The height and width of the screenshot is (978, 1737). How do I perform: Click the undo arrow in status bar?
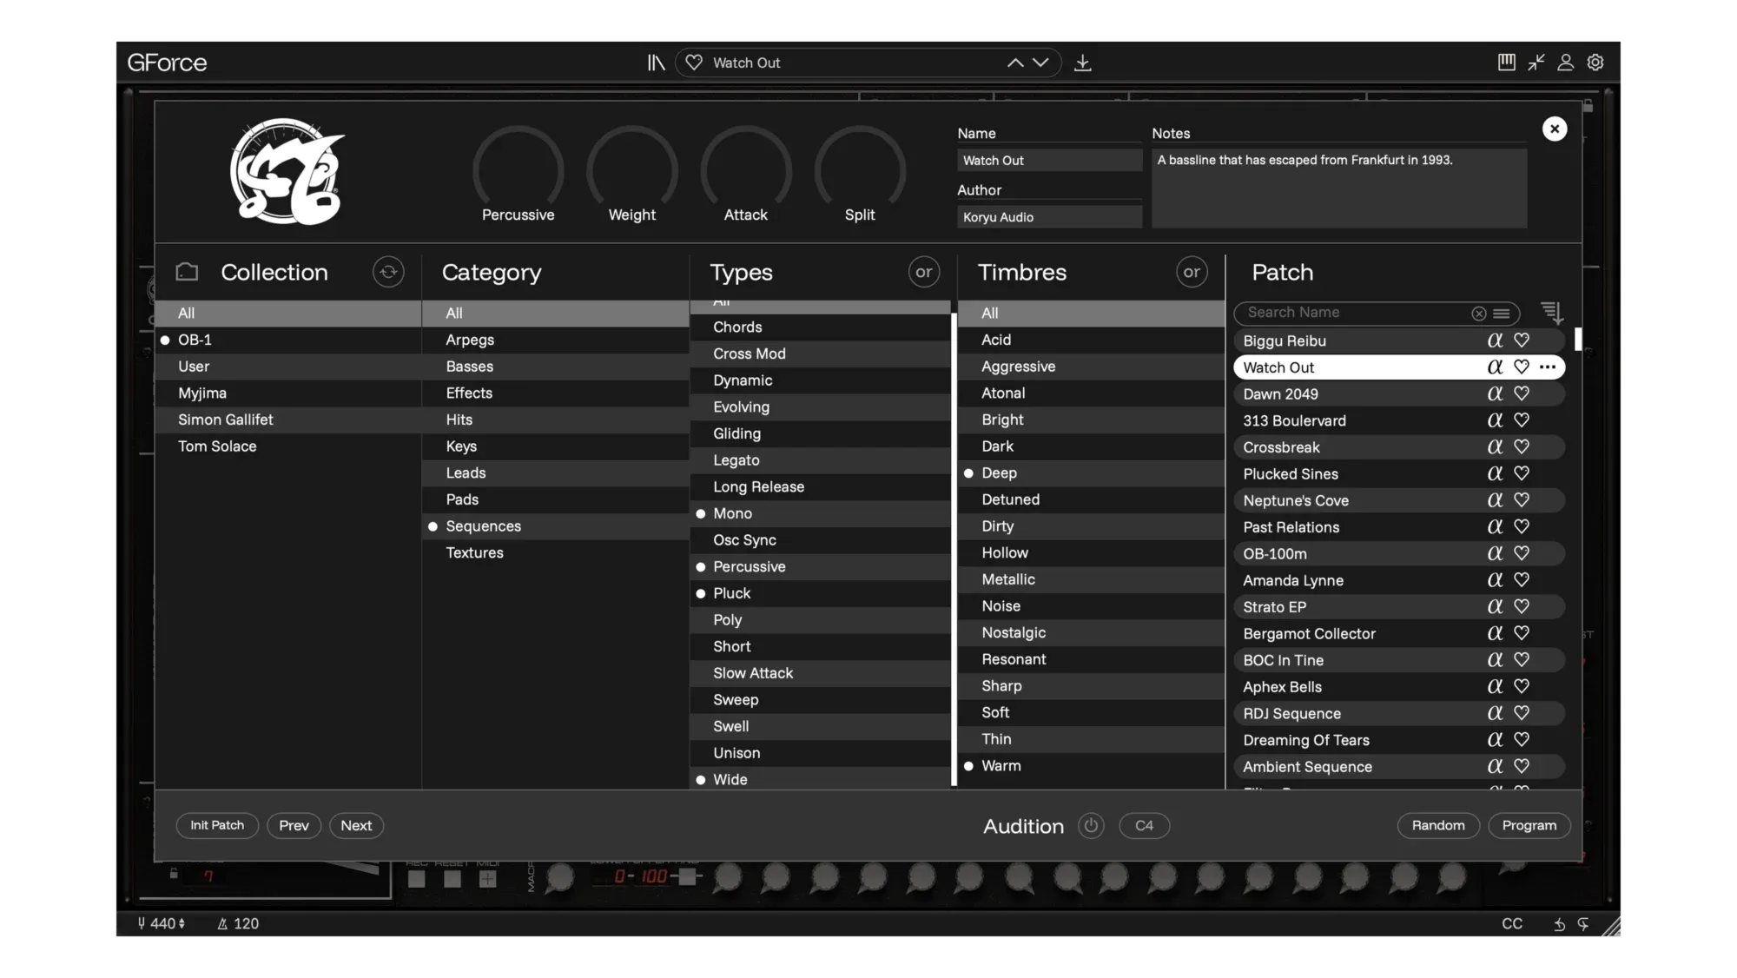[x=1559, y=924]
